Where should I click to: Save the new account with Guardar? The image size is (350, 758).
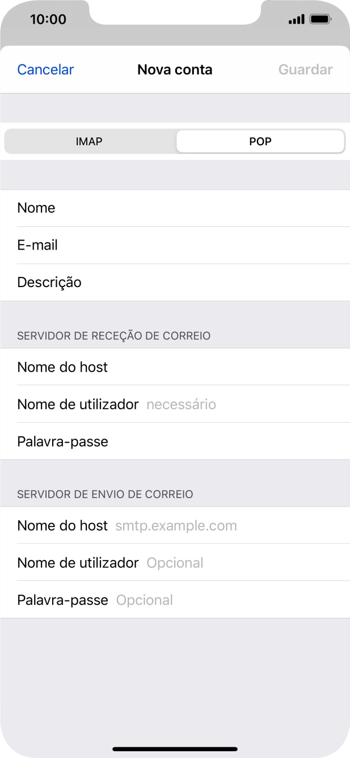click(x=305, y=69)
